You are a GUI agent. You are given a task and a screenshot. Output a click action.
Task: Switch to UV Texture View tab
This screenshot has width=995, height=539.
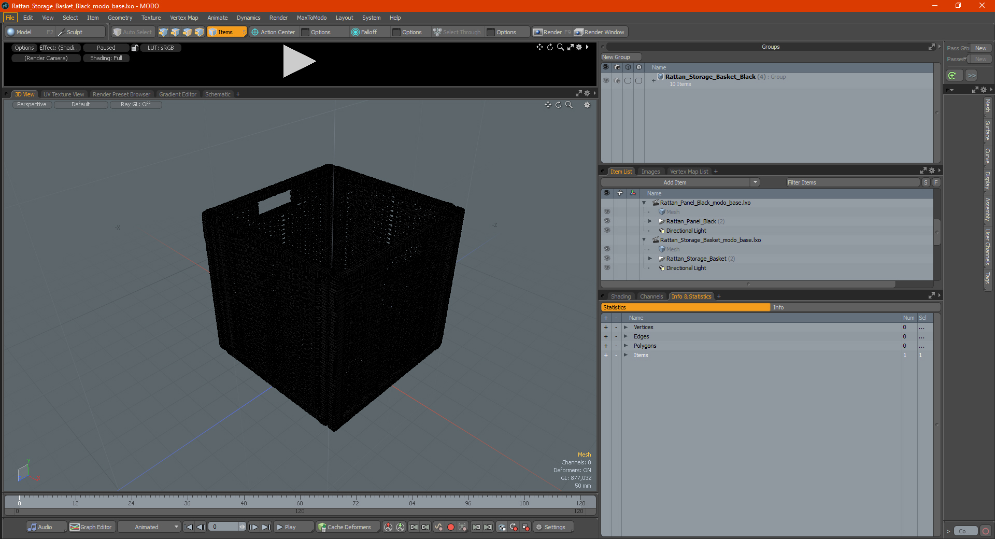[x=64, y=94]
